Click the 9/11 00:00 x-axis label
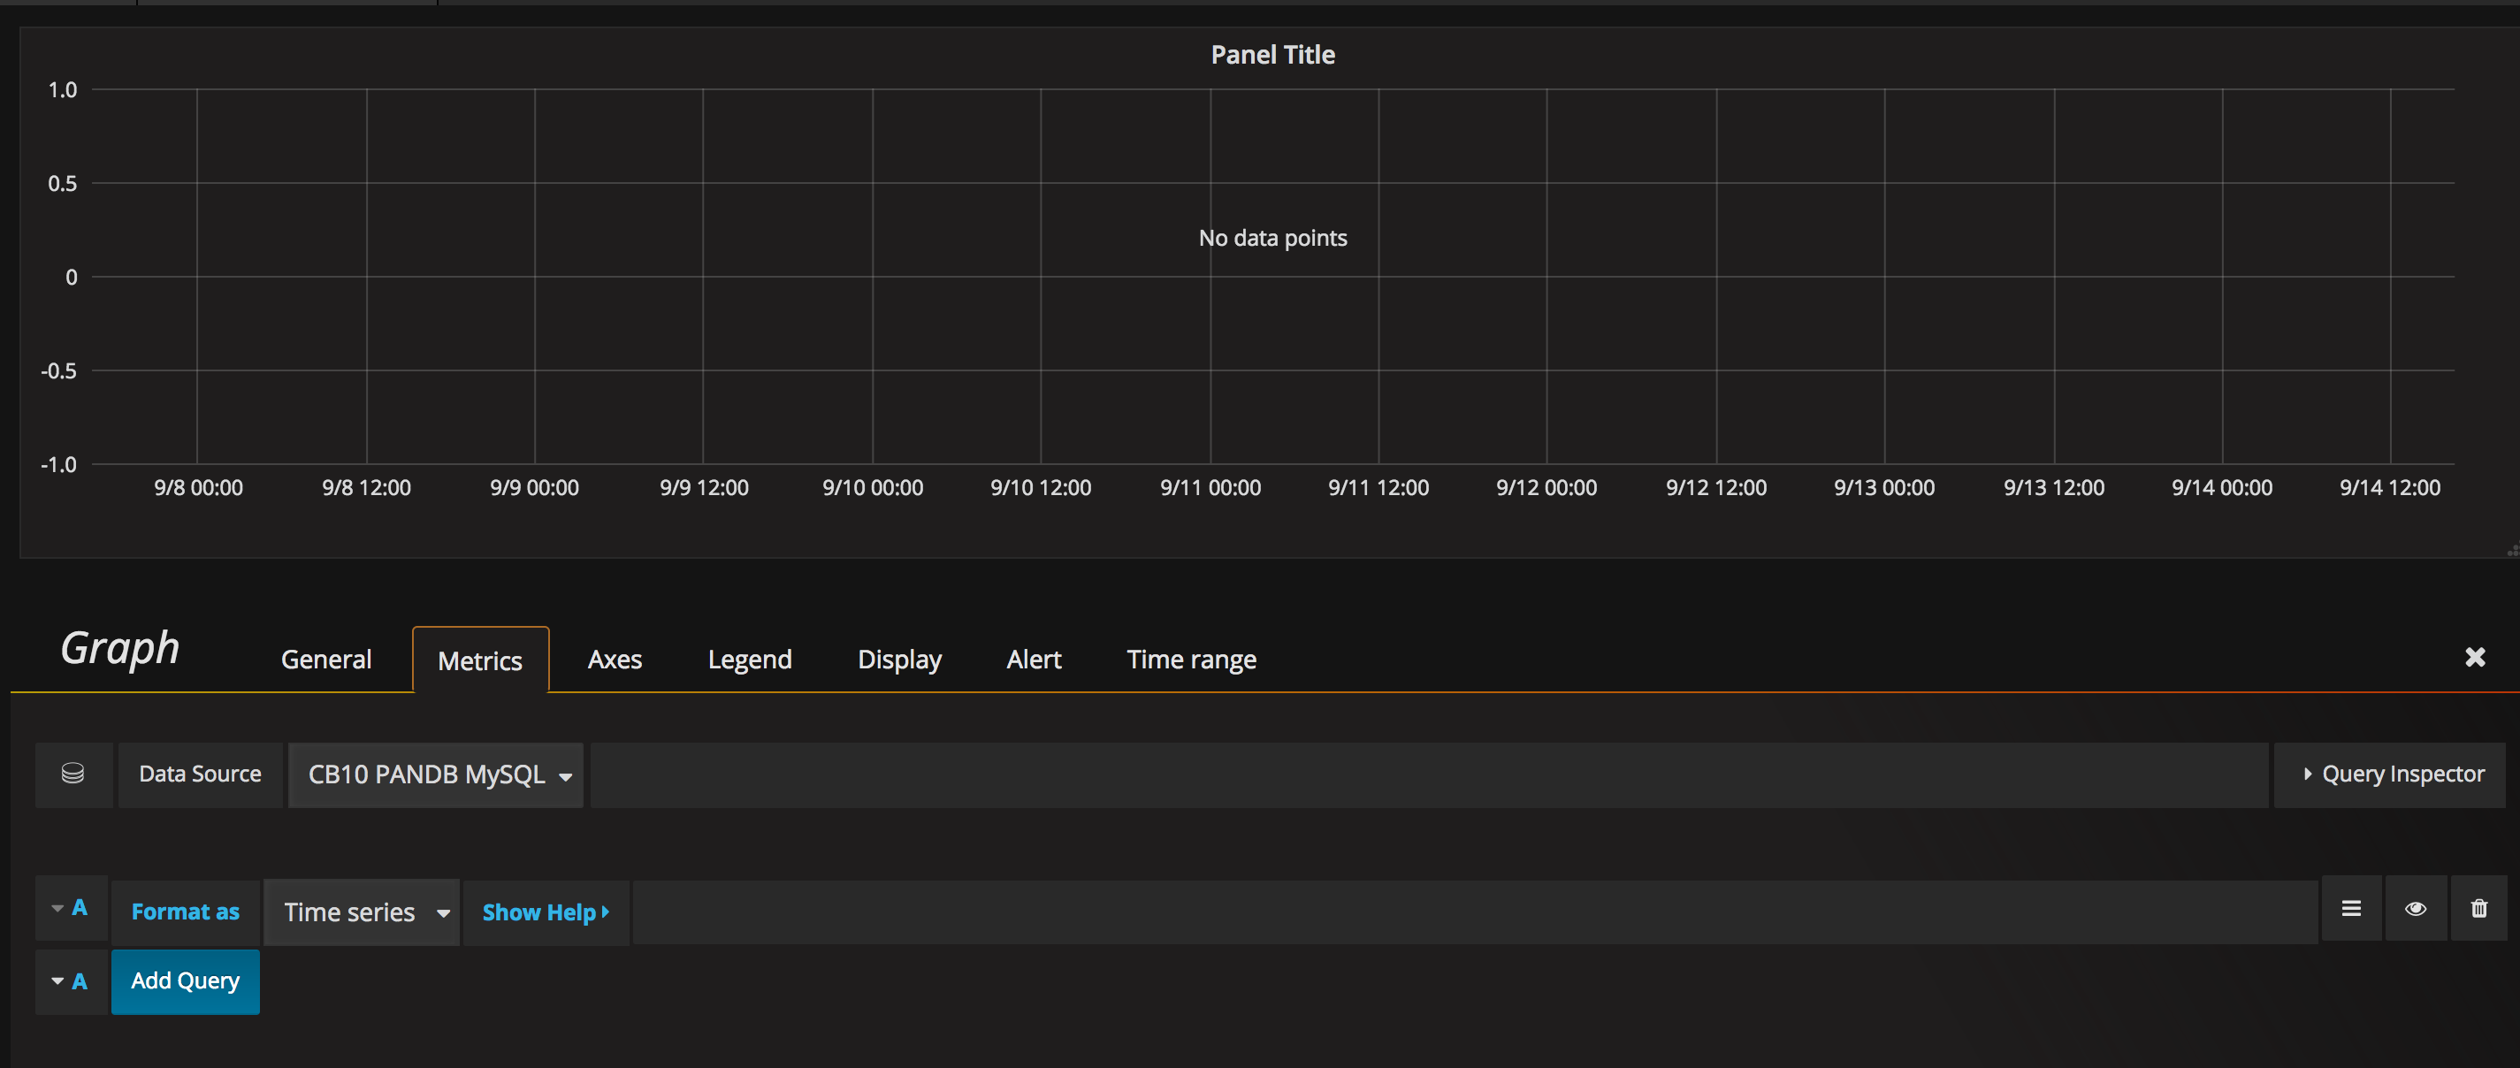Viewport: 2520px width, 1068px height. coord(1210,487)
